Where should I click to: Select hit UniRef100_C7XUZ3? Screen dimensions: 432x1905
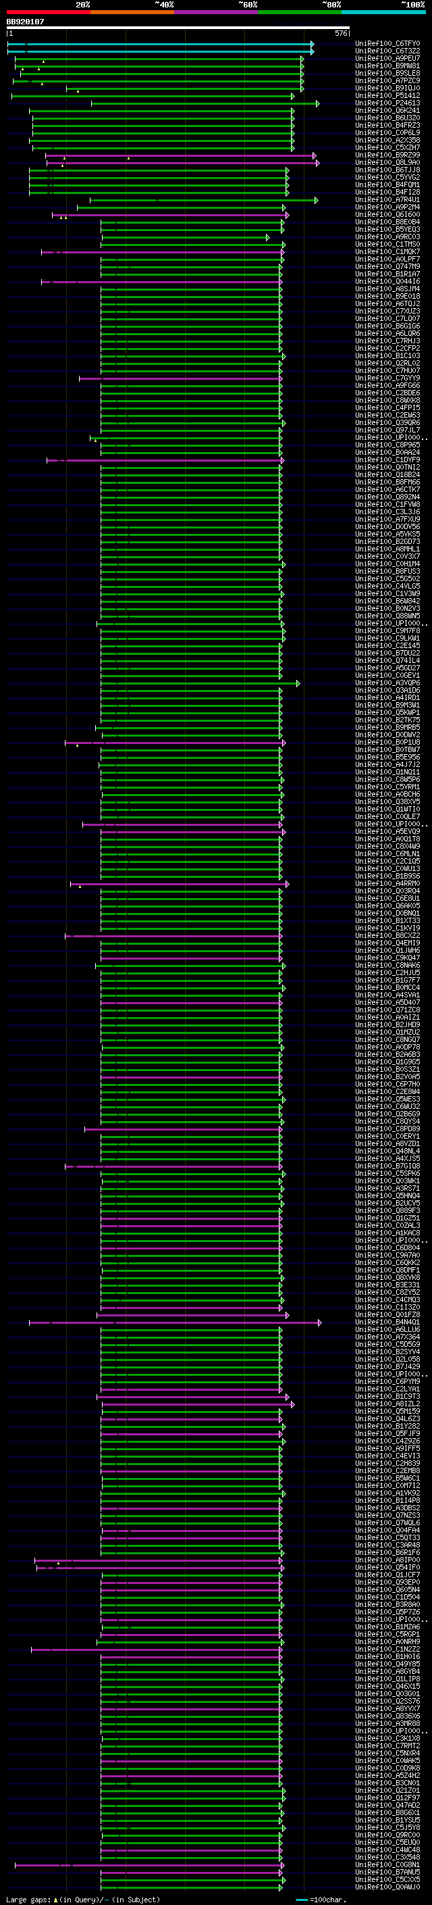[387, 312]
